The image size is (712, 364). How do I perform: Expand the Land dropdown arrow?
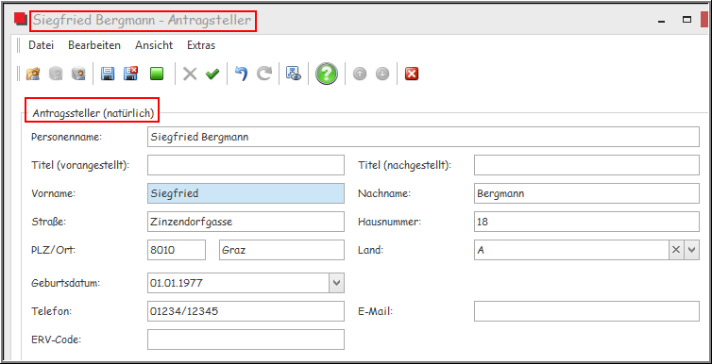[691, 250]
